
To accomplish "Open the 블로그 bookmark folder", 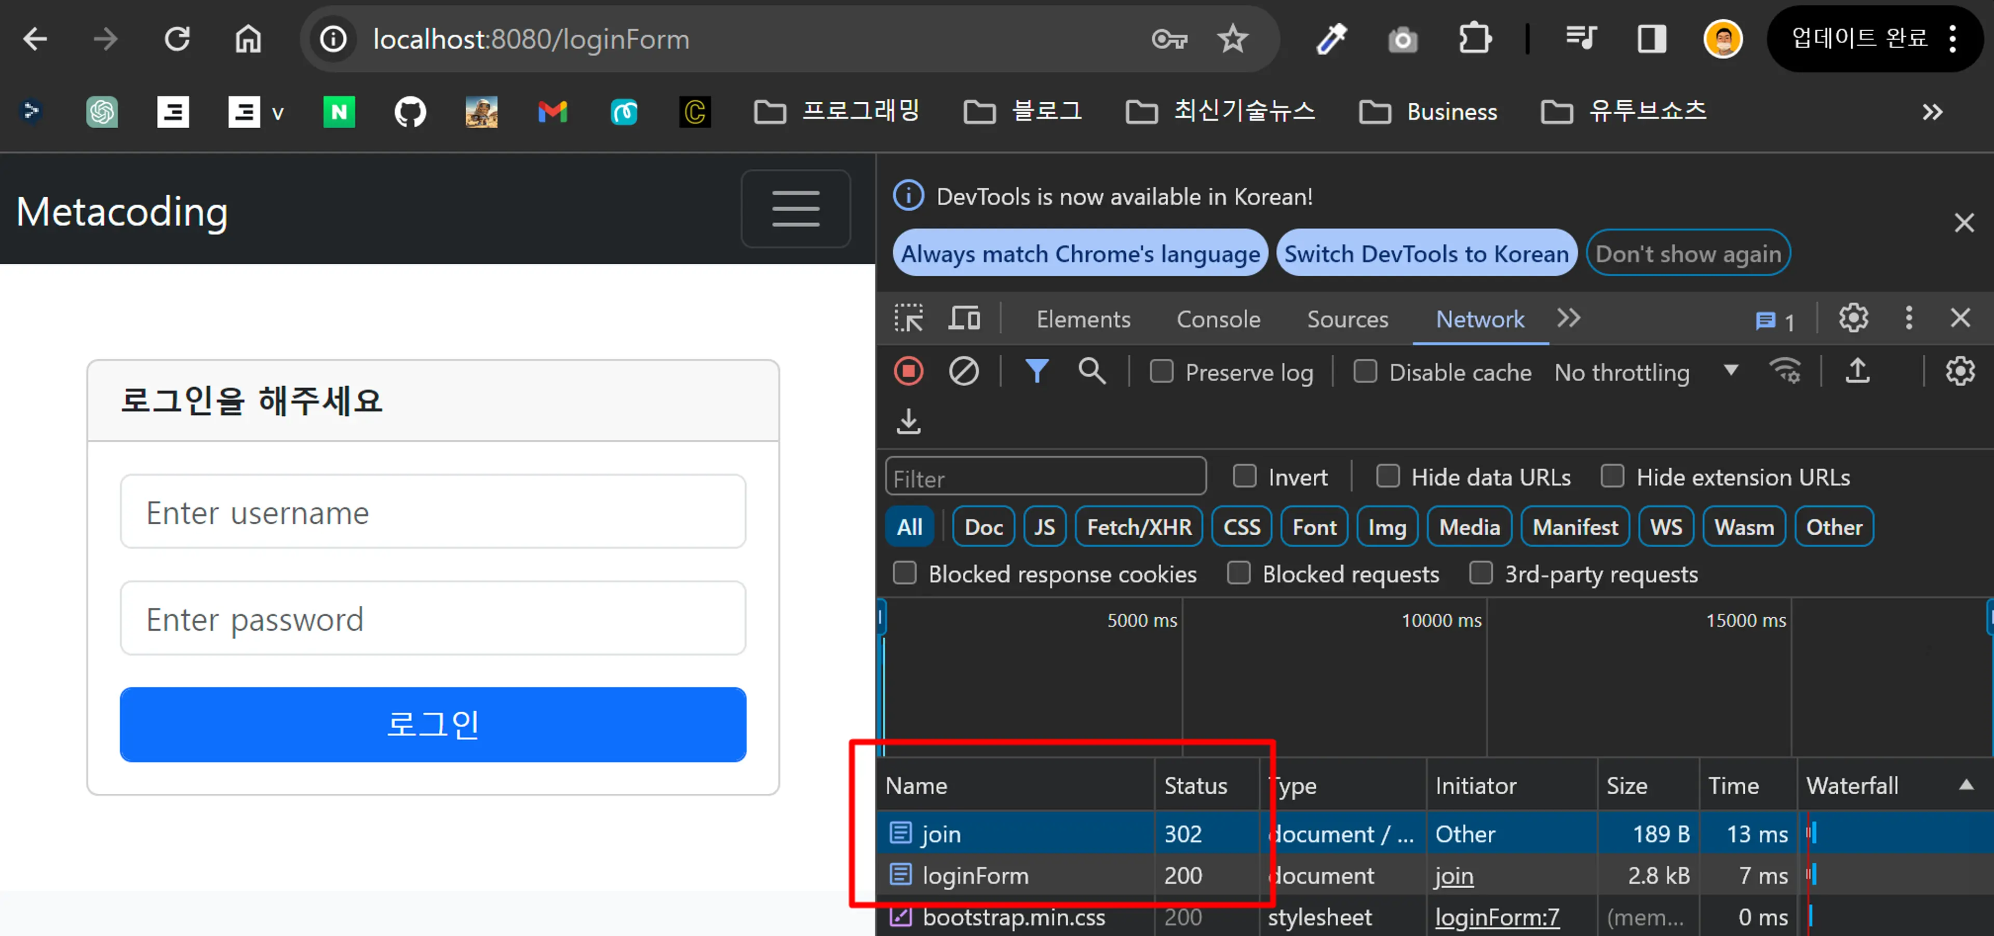I will [x=1022, y=112].
